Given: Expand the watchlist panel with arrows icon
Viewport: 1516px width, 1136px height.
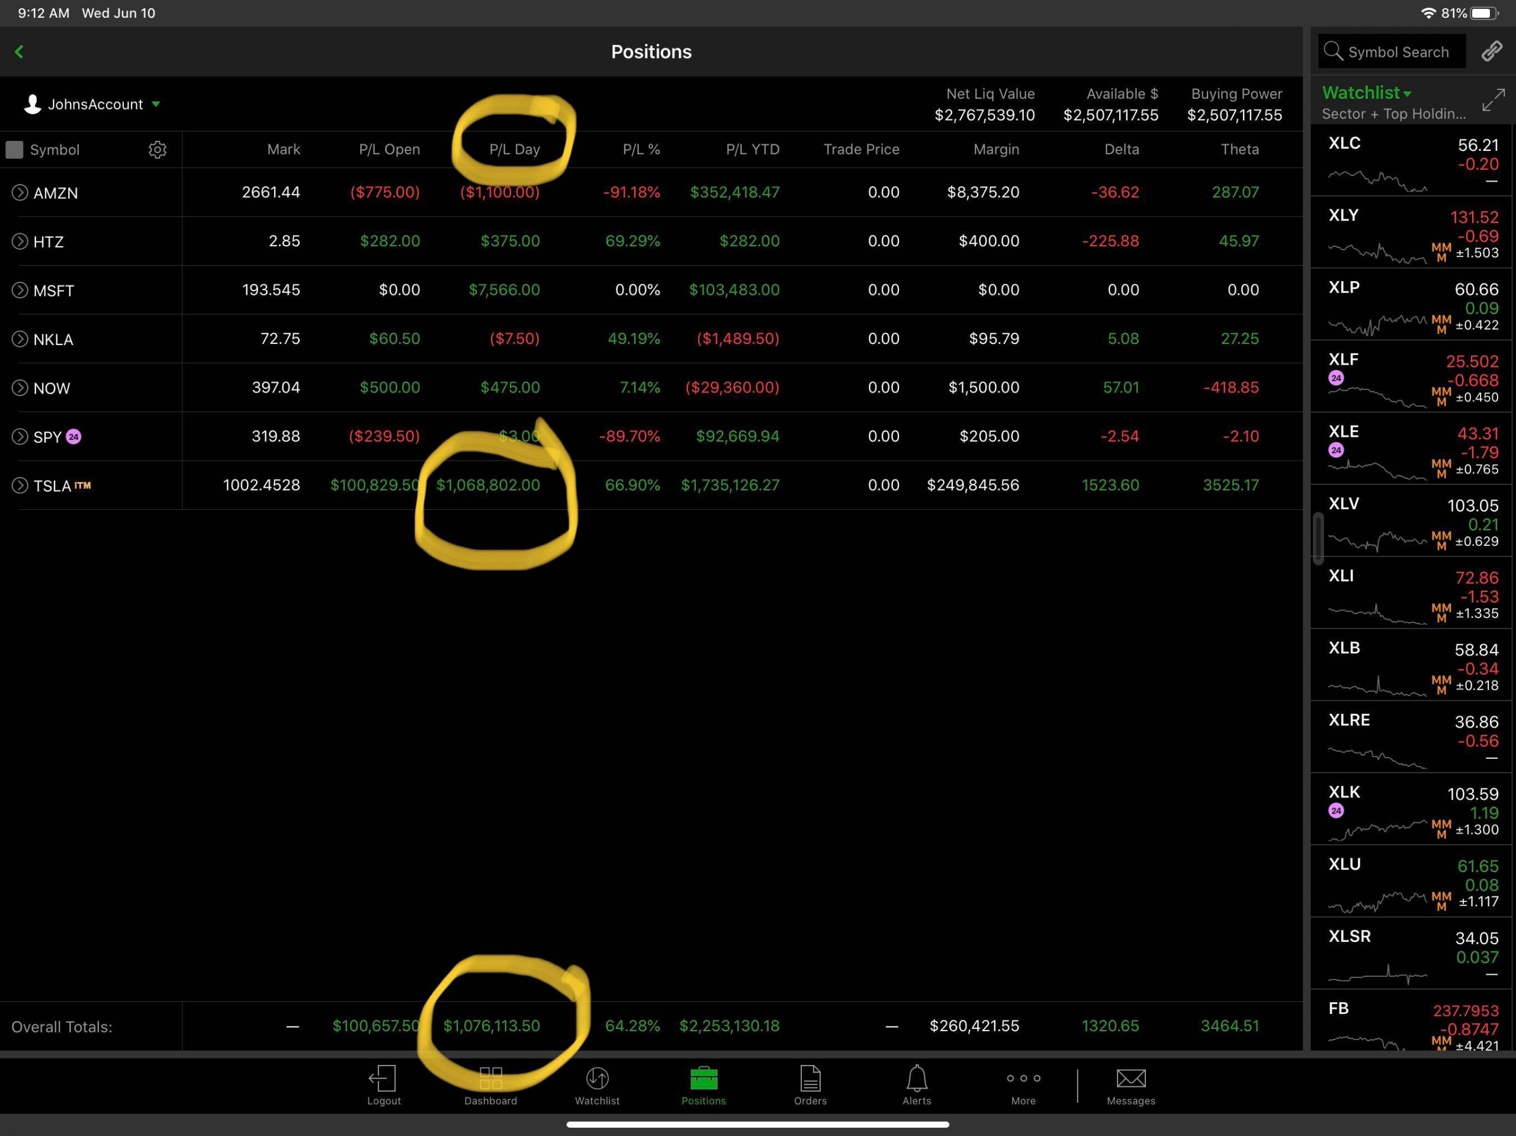Looking at the screenshot, I should (1493, 100).
